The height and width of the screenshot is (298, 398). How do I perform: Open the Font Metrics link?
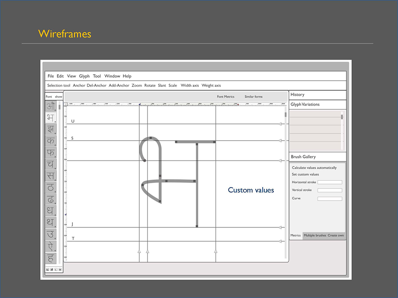tap(226, 97)
